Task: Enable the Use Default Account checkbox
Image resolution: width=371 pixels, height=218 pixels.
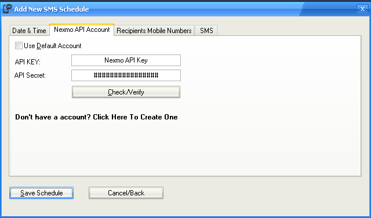Action: (19, 45)
